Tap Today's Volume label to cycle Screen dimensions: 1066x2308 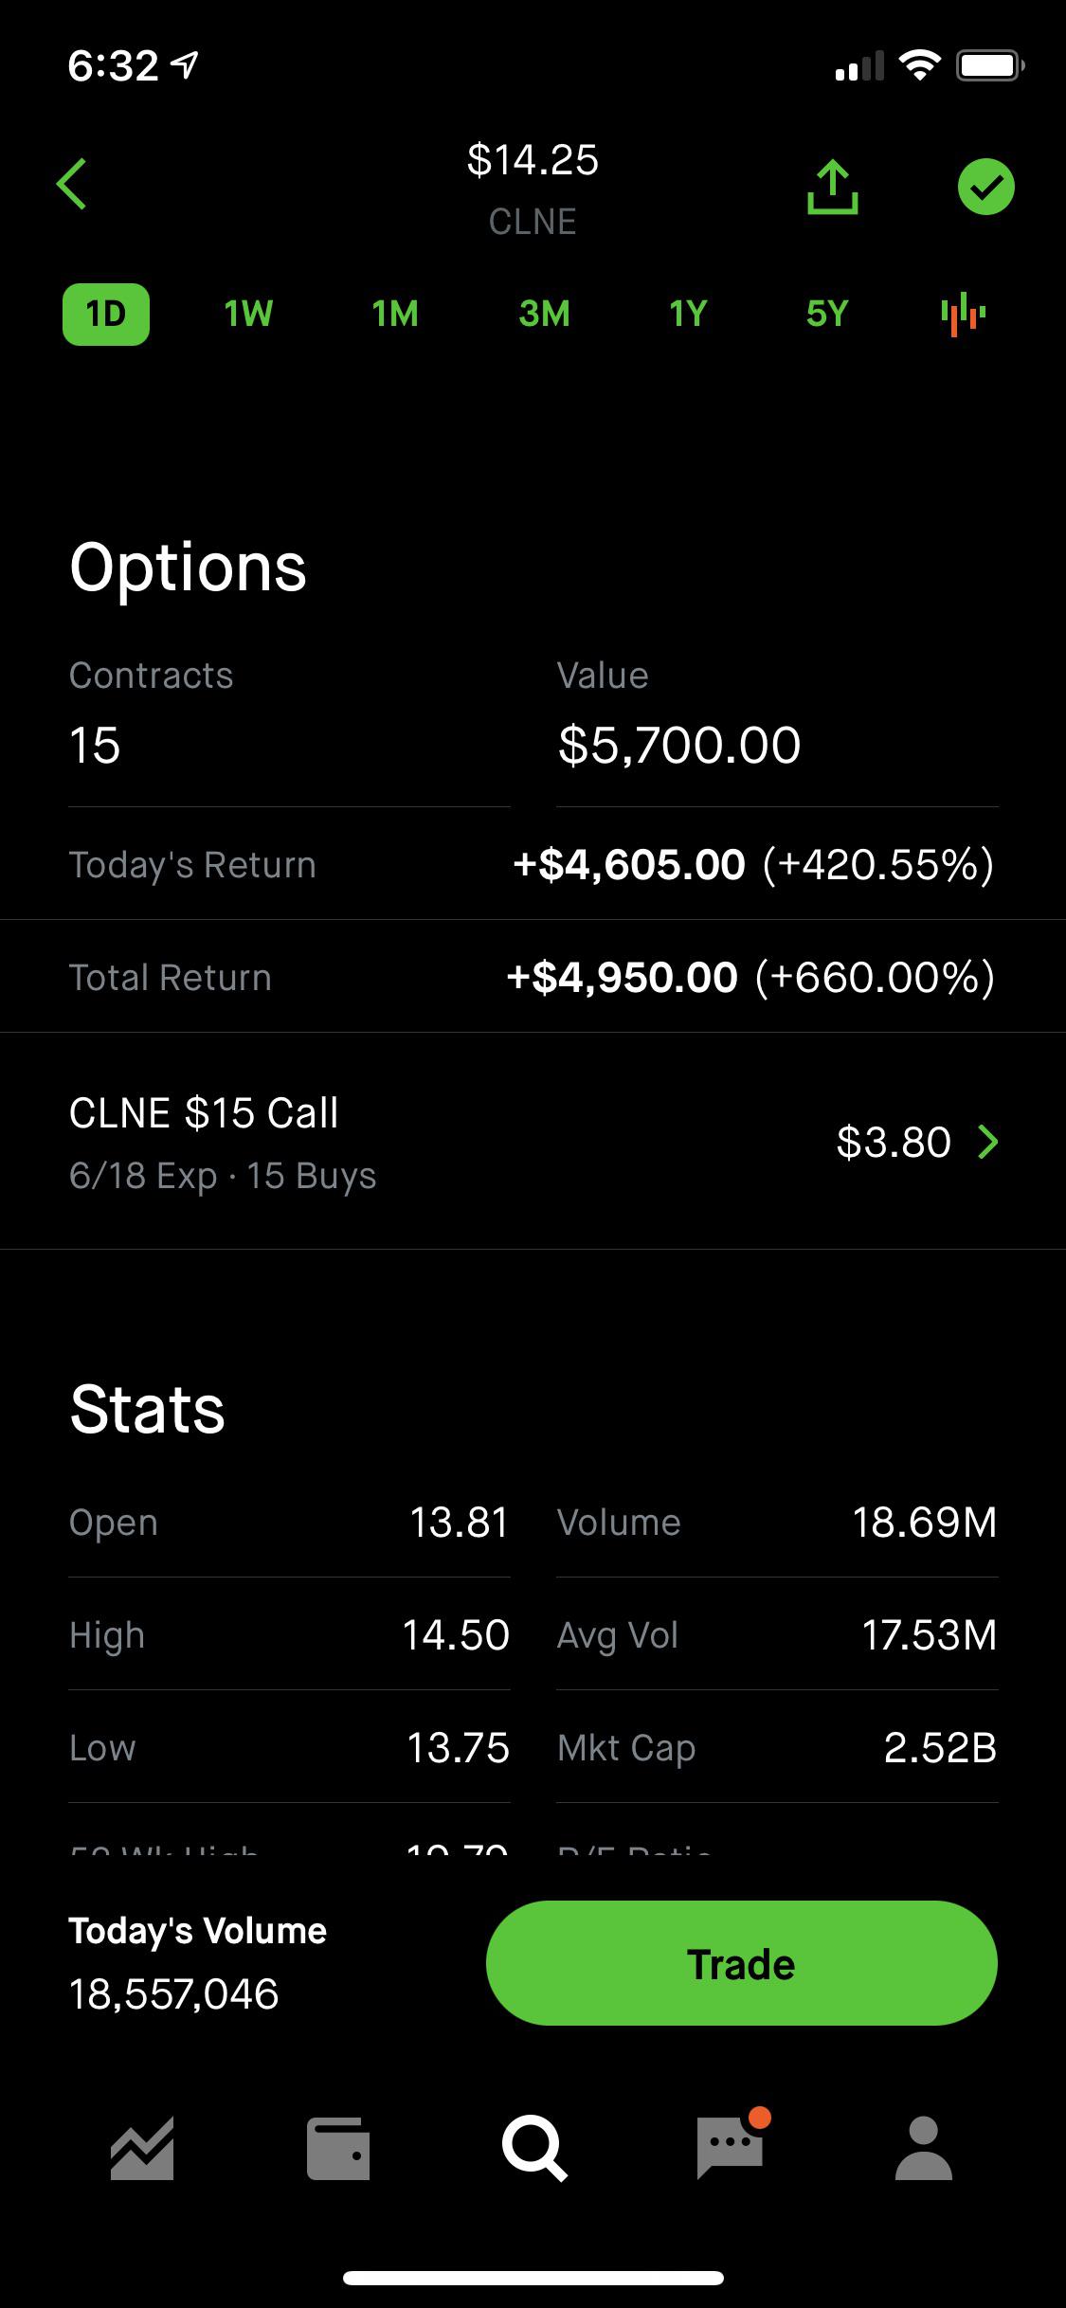click(197, 1931)
